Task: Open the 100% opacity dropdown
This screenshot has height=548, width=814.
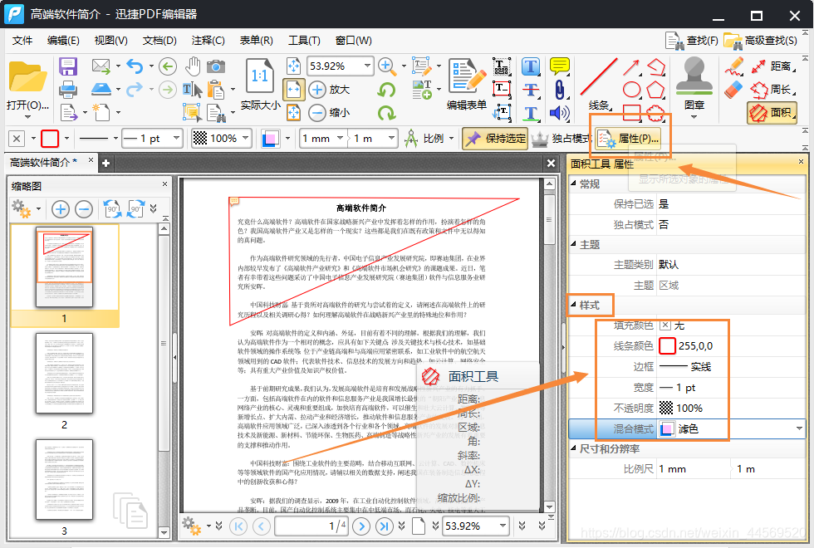Action: (245, 139)
